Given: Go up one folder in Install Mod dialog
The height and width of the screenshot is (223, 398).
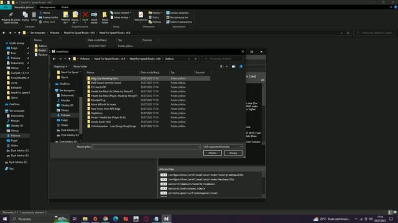Looking at the screenshot, I should point(69,59).
